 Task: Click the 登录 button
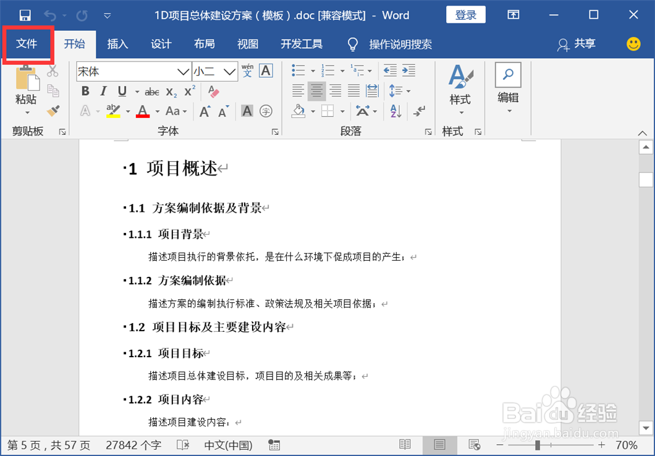pyautogui.click(x=465, y=15)
